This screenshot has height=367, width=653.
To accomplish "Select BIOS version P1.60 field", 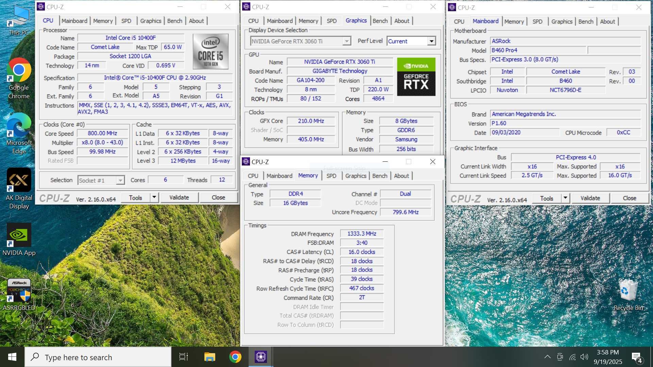I will coord(565,123).
